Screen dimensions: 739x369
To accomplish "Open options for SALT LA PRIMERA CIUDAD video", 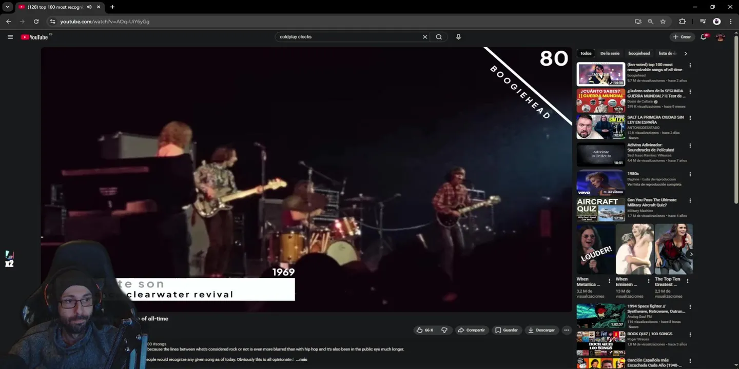I will (690, 118).
